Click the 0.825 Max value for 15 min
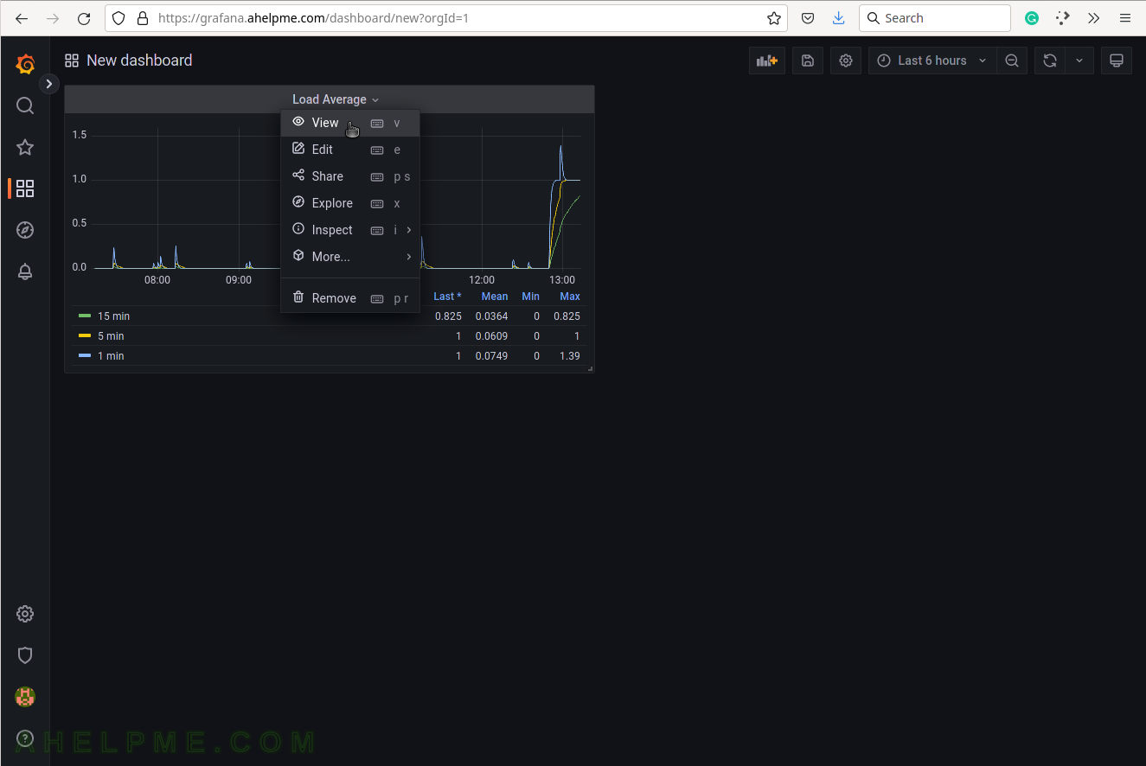This screenshot has width=1146, height=766. click(x=567, y=316)
